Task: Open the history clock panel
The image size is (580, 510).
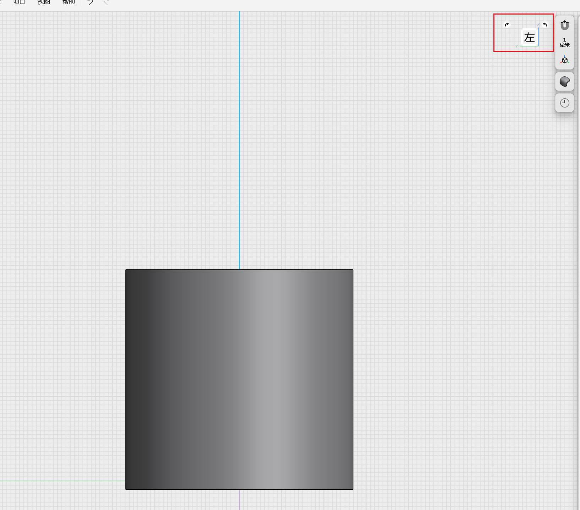Action: [x=564, y=103]
